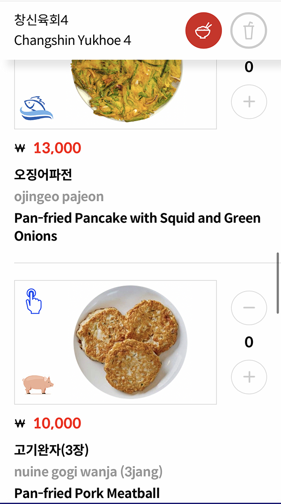
Task: Tap the ₩13,000 price label
Action: pos(57,148)
